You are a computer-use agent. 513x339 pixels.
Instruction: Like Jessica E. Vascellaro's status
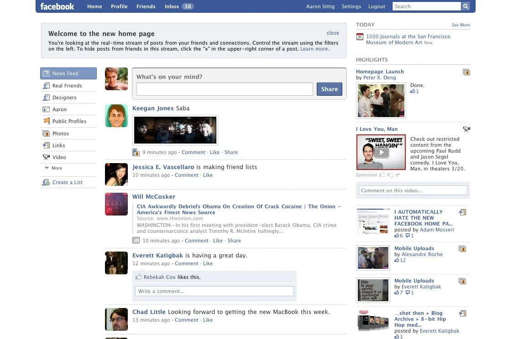tap(208, 175)
